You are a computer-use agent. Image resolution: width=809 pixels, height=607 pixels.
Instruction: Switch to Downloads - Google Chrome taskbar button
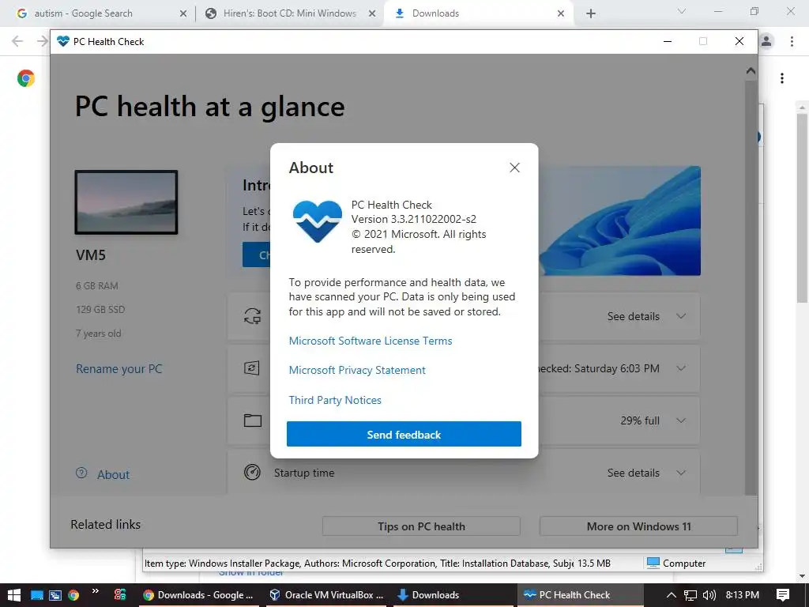[199, 594]
